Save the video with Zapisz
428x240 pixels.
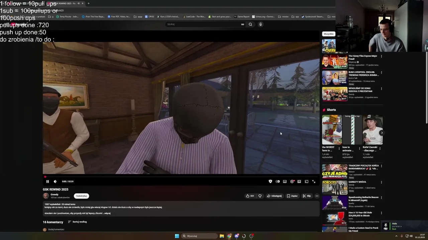(x=292, y=196)
